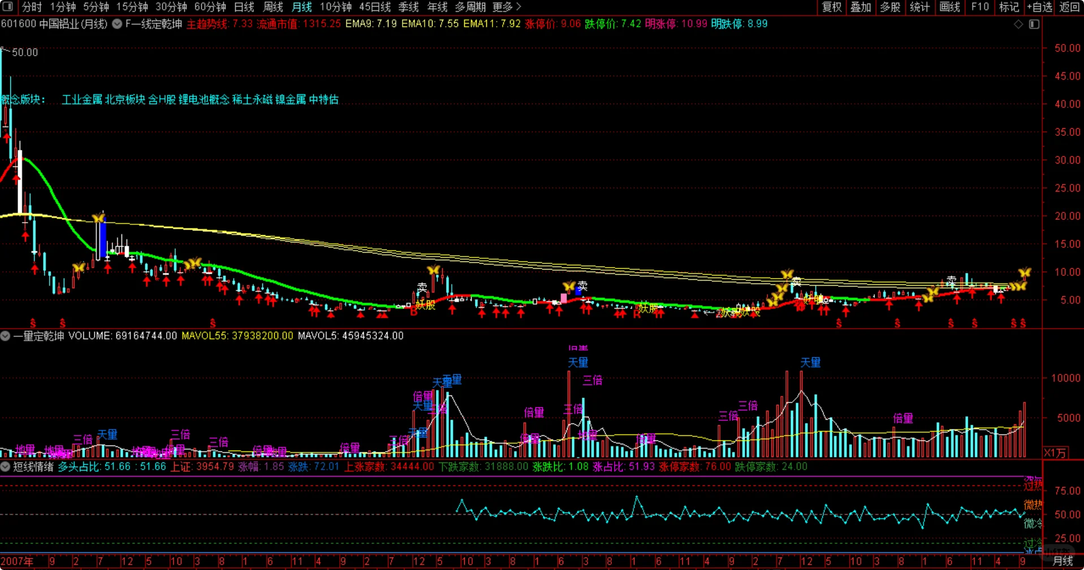Click the 返回 back button
The width and height of the screenshot is (1084, 570).
[1069, 7]
